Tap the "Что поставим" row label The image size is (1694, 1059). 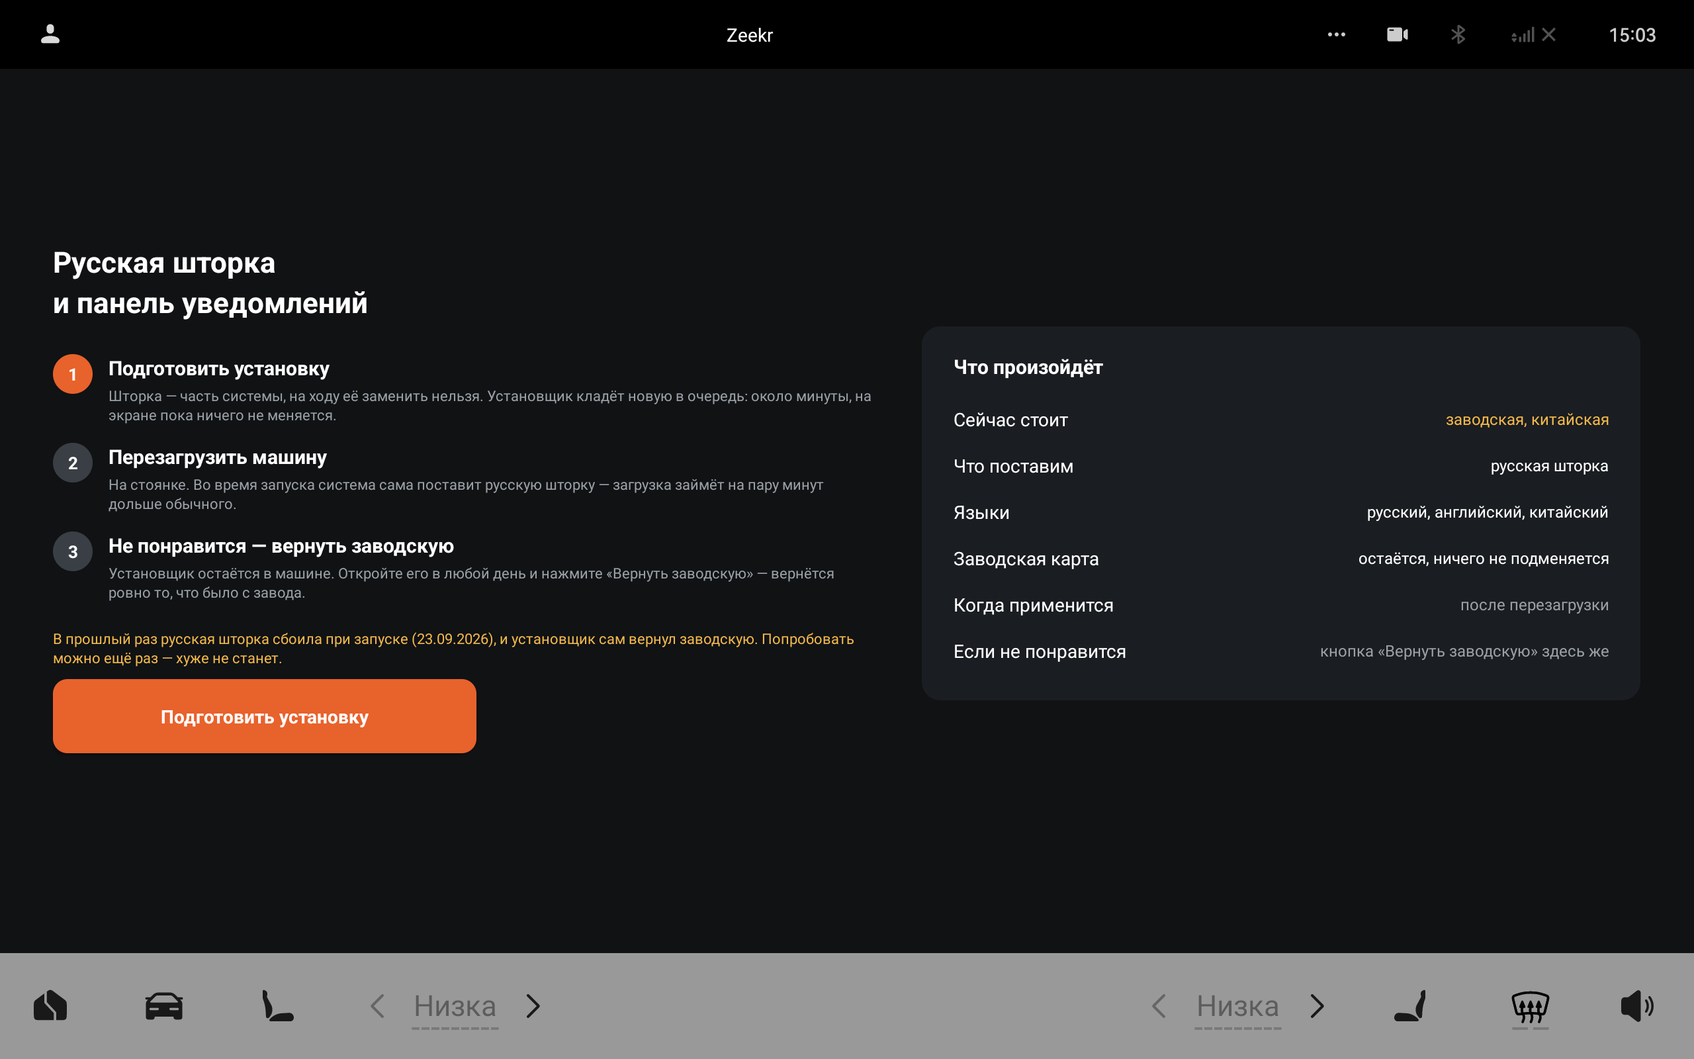(1013, 466)
